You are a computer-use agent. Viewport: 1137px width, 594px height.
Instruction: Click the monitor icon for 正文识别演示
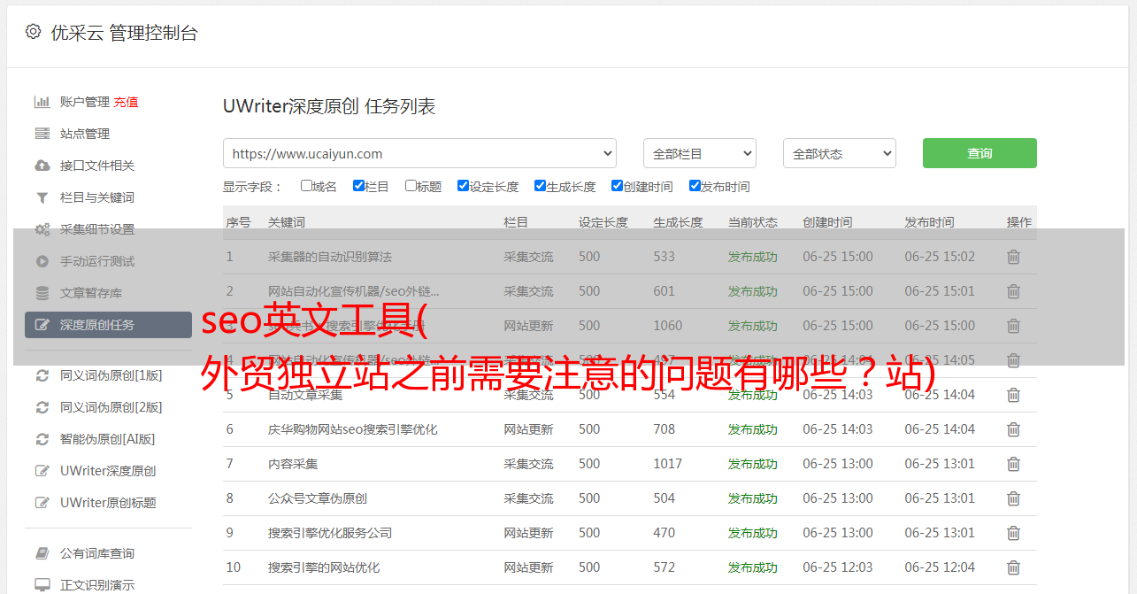[x=42, y=585]
